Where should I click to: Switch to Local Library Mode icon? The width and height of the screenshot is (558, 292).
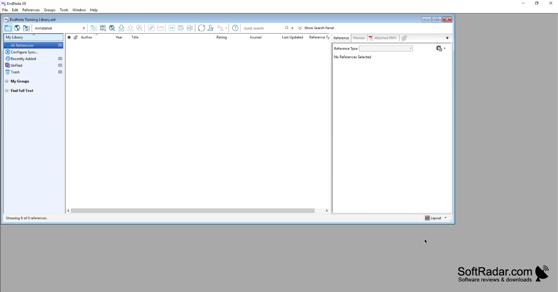coord(8,28)
